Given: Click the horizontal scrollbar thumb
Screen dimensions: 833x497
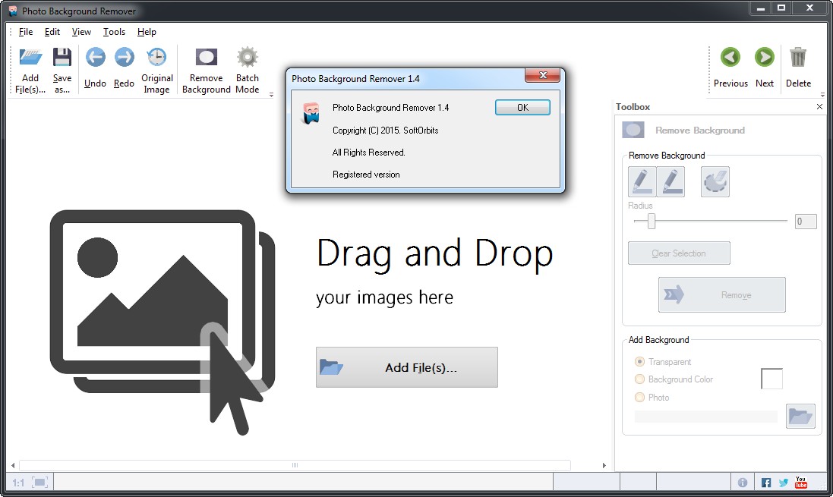Looking at the screenshot, I should pyautogui.click(x=295, y=465).
